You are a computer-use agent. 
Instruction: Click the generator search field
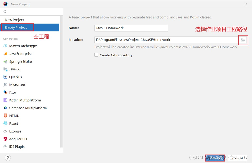[32, 12]
